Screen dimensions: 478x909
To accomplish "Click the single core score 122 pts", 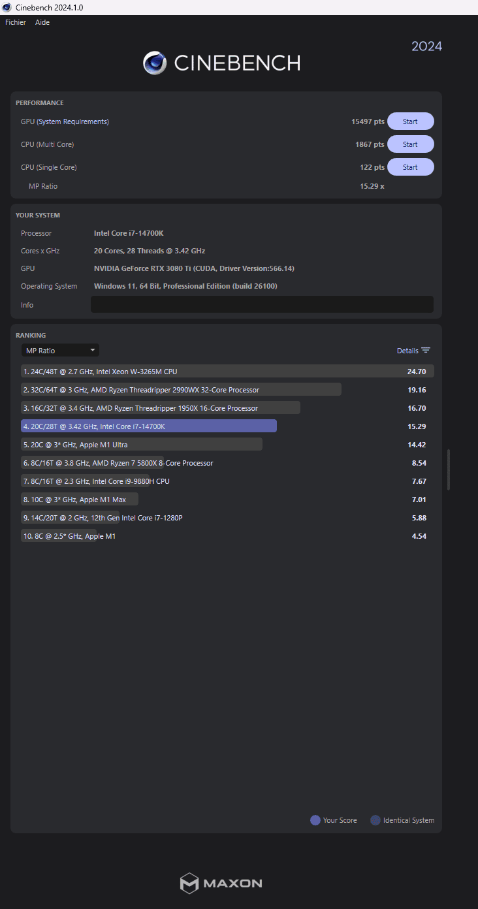I will (x=372, y=167).
